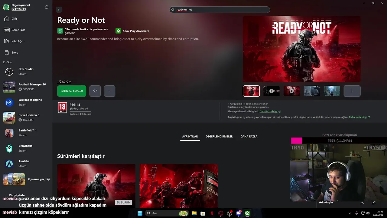Click the PEGI 18 rating badge
This screenshot has width=387, height=218.
(x=62, y=108)
